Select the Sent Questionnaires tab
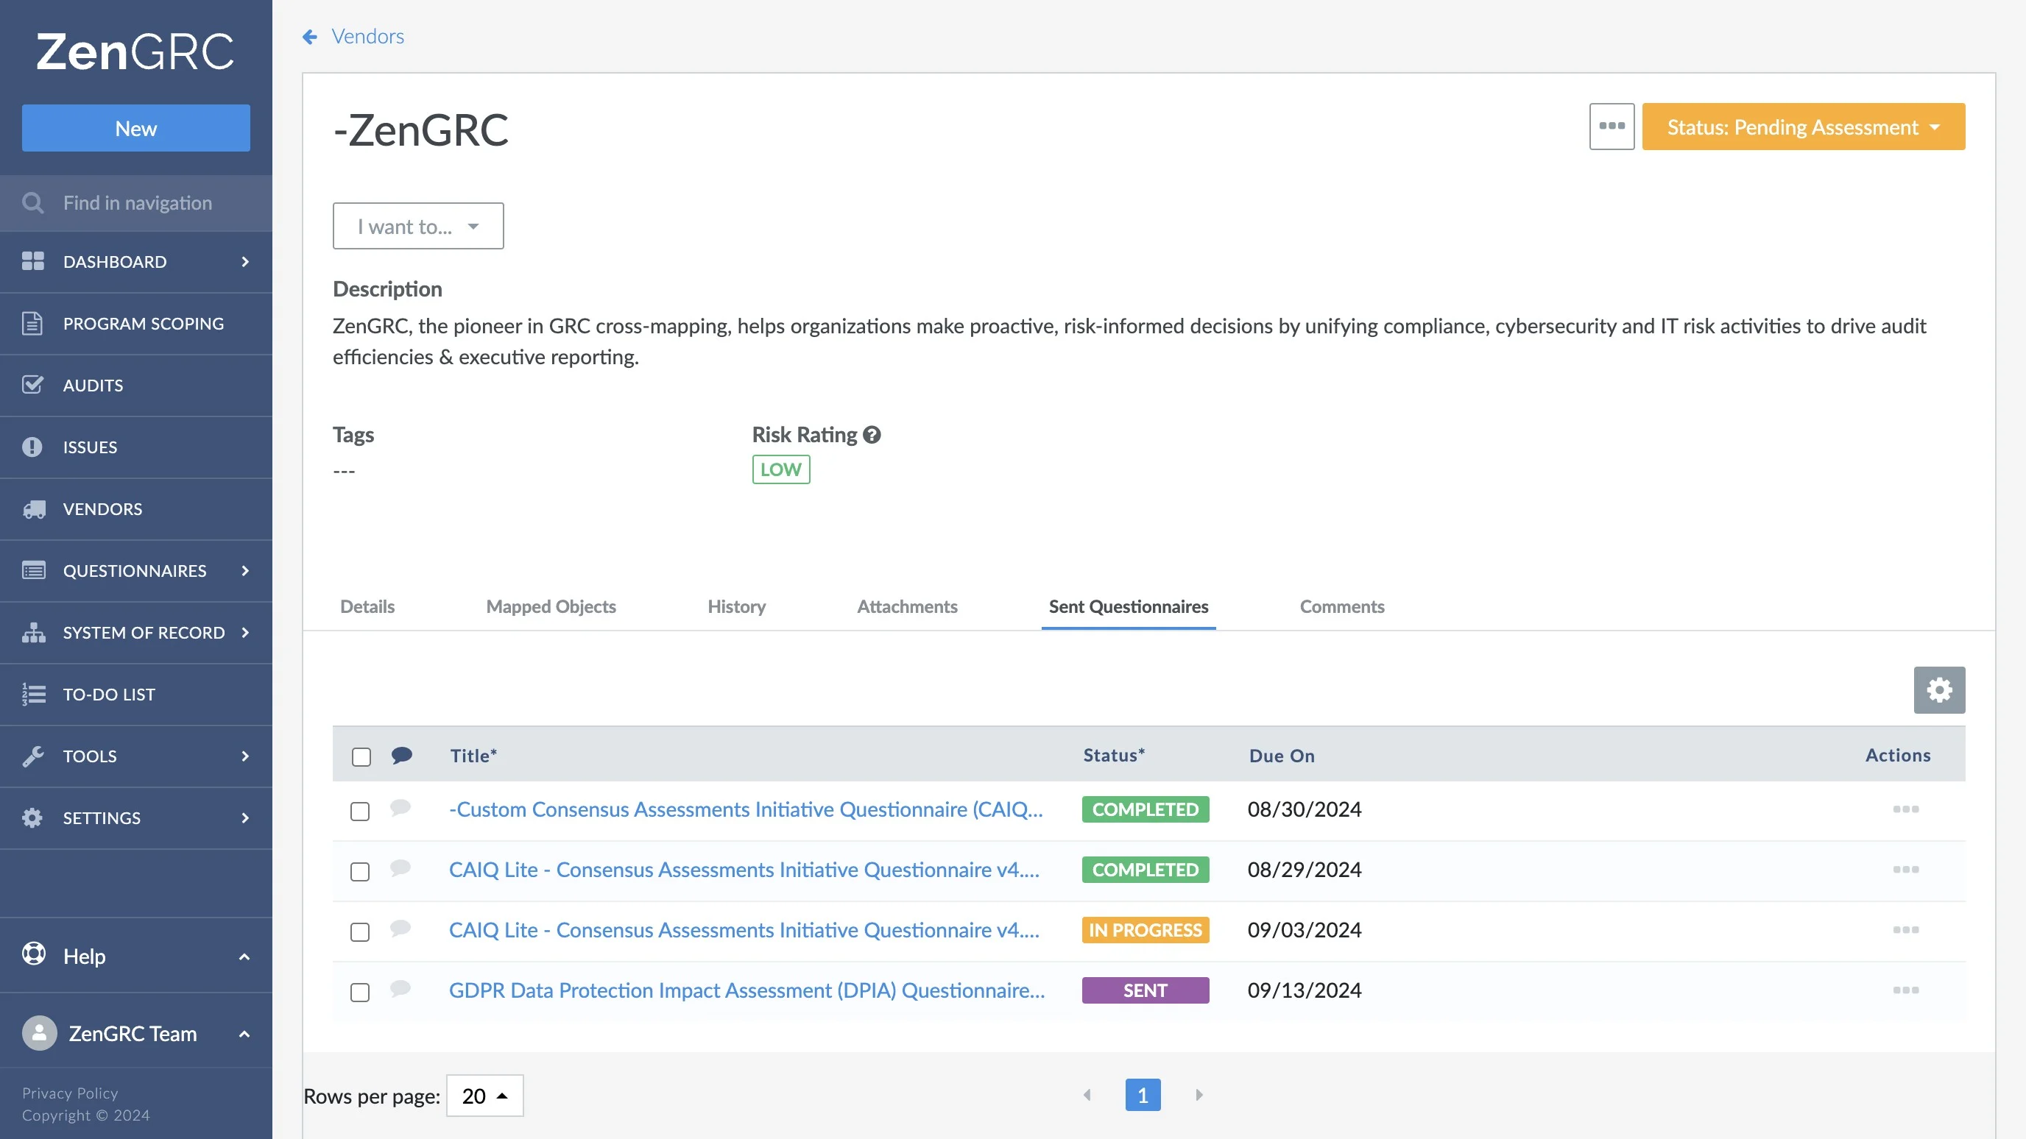The image size is (2026, 1139). pos(1128,607)
